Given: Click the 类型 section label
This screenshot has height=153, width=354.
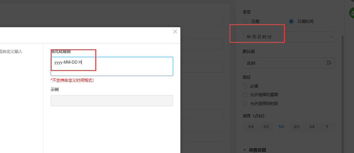Looking at the screenshot, I should pyautogui.click(x=247, y=12).
